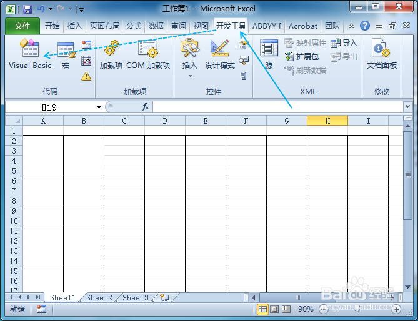The image size is (418, 321).
Task: Open control Properties icon
Action: tap(244, 45)
